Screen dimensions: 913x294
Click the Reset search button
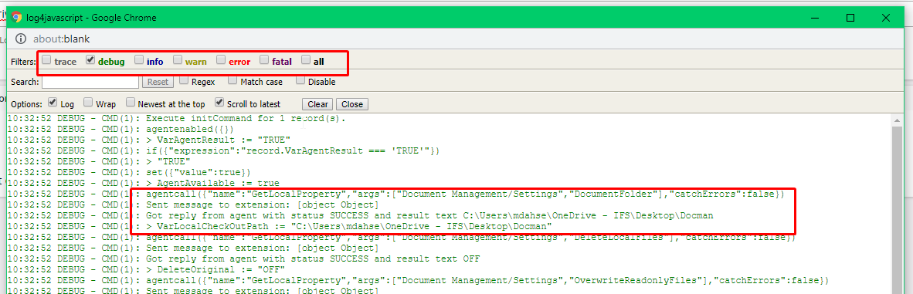(158, 82)
